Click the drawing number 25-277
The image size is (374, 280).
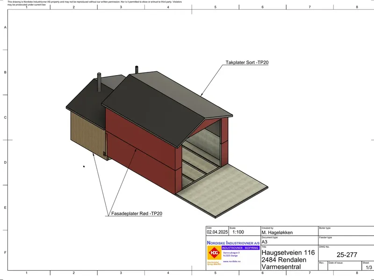tap(347, 255)
